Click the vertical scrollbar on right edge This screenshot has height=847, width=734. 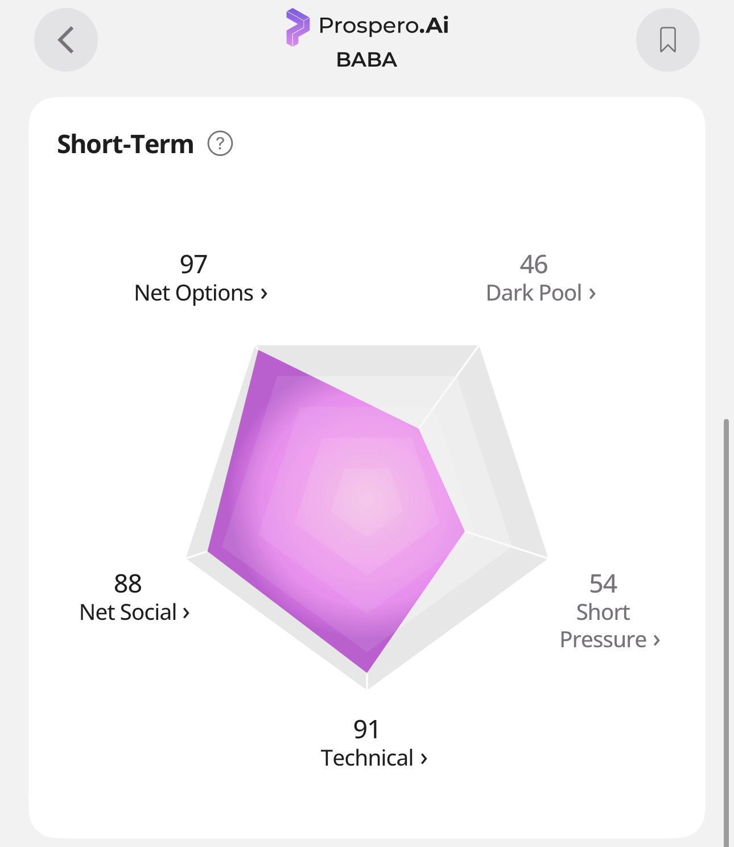[725, 632]
